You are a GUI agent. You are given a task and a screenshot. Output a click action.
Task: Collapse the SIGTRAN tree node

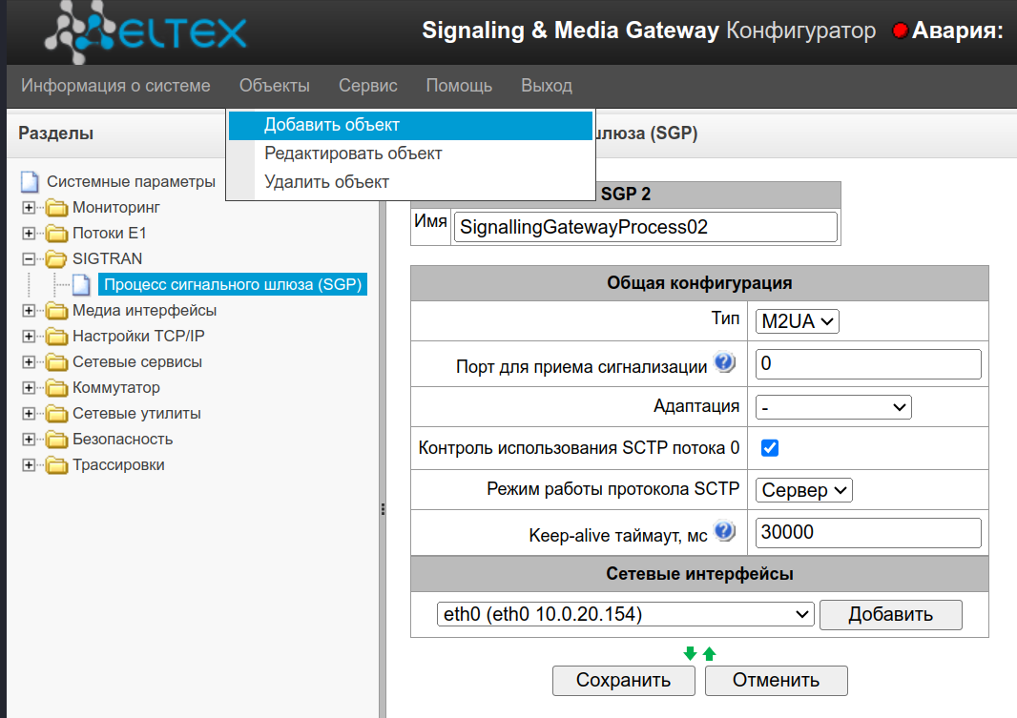point(29,258)
